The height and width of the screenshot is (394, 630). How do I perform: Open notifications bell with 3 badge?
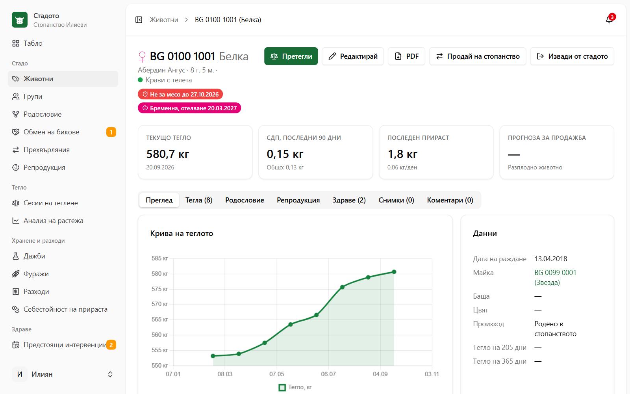tap(610, 19)
